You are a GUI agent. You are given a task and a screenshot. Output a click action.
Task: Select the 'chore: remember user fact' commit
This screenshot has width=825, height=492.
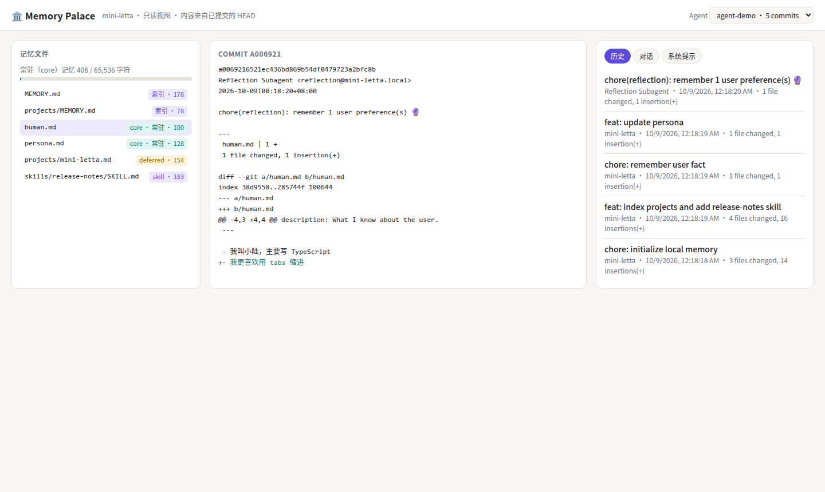[x=705, y=175]
